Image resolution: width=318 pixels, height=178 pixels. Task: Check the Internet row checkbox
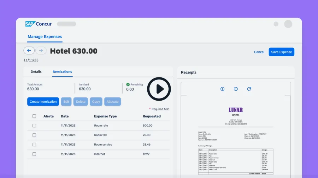[34, 154]
